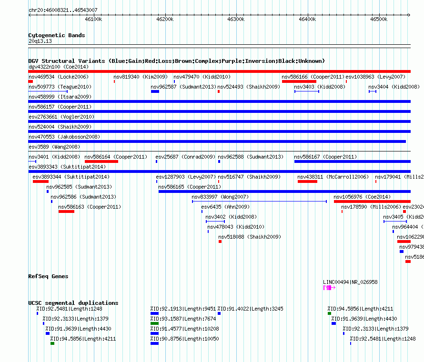Open nsv962586 (Sudmant2013) variant
Screen dimensions: 424x362
83,197
